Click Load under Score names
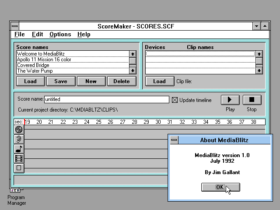280x210 pixels. pos(31,81)
